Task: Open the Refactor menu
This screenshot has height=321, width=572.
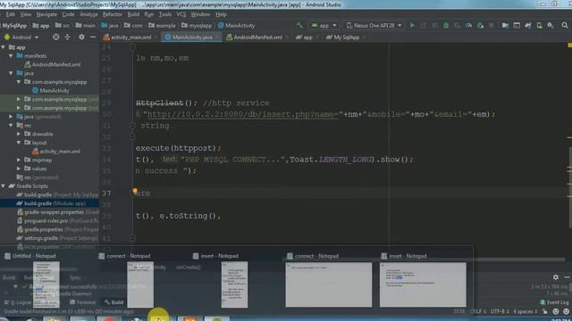Action: coord(112,14)
